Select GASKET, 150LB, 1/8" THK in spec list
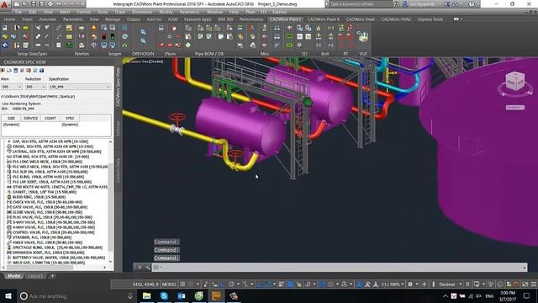The width and height of the screenshot is (538, 303). tap(45, 192)
